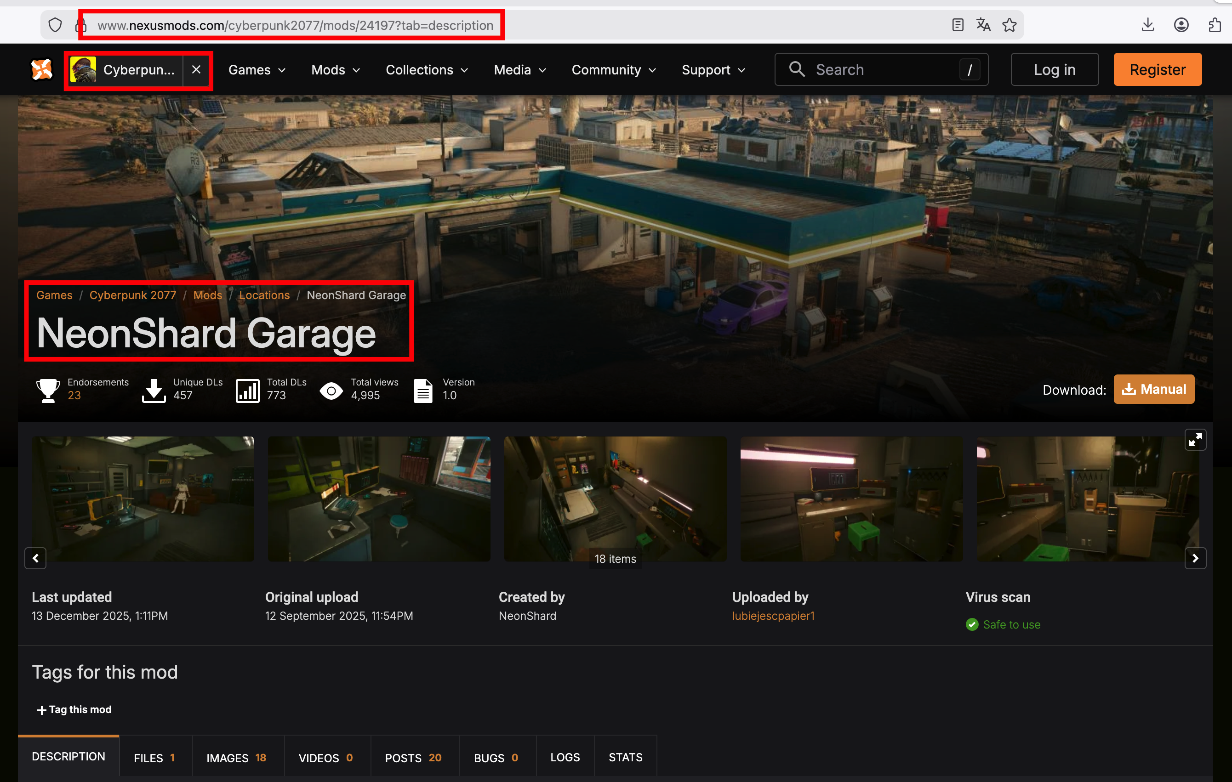Click the Manual download button
This screenshot has height=782, width=1232.
pos(1153,389)
